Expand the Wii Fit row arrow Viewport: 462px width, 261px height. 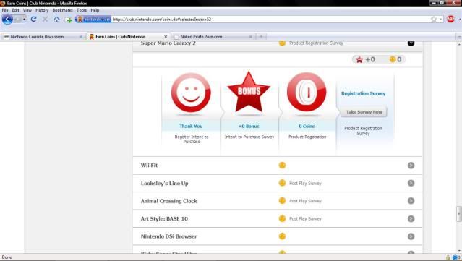coord(411,166)
